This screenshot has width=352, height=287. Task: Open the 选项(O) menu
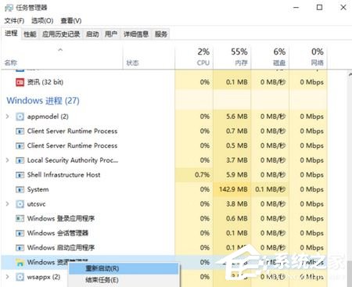click(42, 20)
